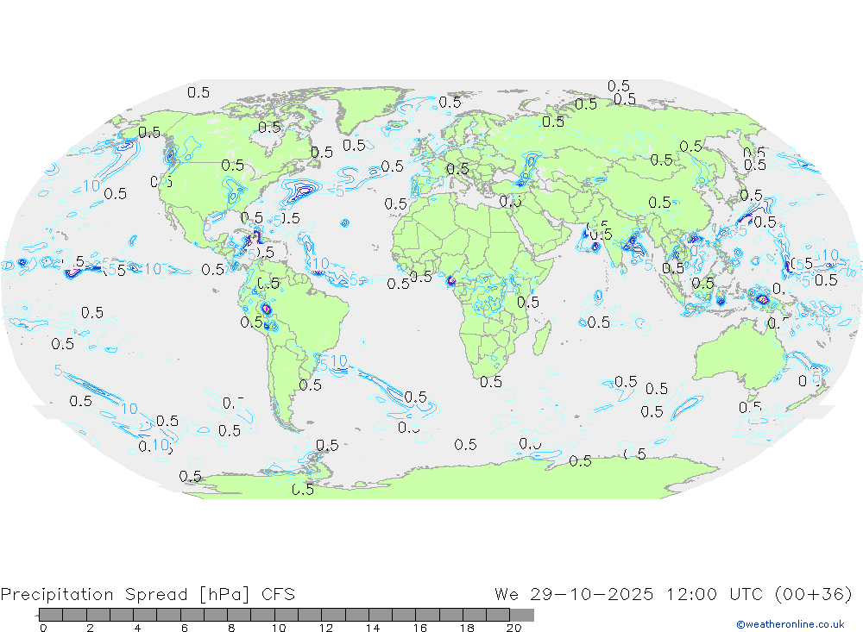Click the 20 label on the scale bar
Image resolution: width=863 pixels, height=632 pixels.
tap(514, 628)
